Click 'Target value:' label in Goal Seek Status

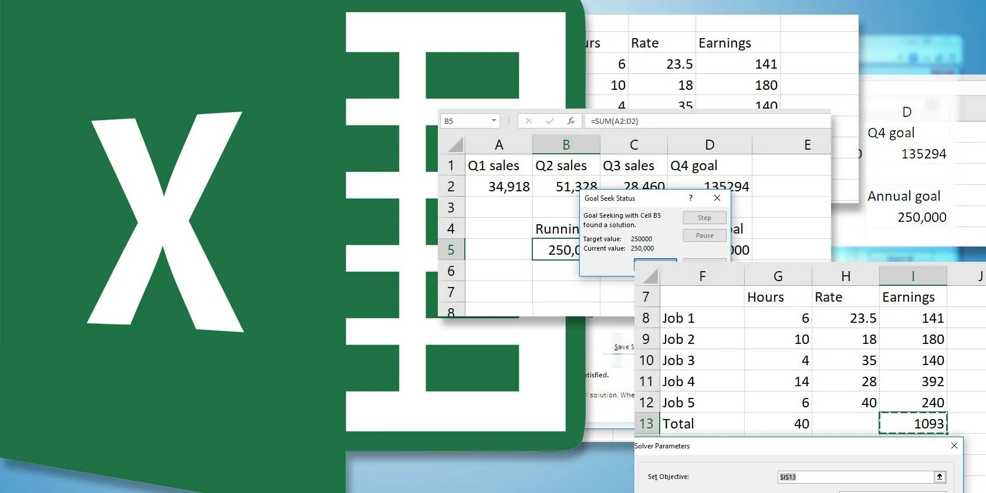[x=602, y=239]
